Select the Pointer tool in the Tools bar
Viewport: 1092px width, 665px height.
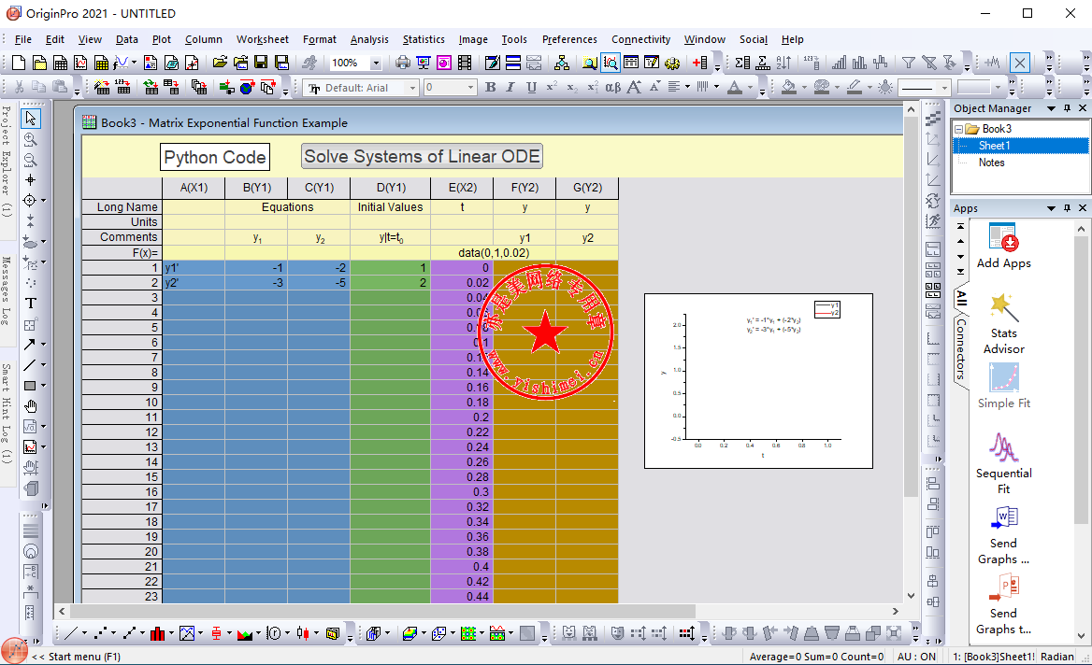click(31, 119)
